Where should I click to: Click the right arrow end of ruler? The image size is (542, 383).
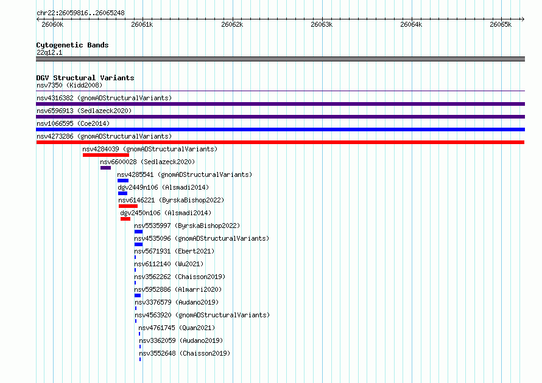click(523, 19)
